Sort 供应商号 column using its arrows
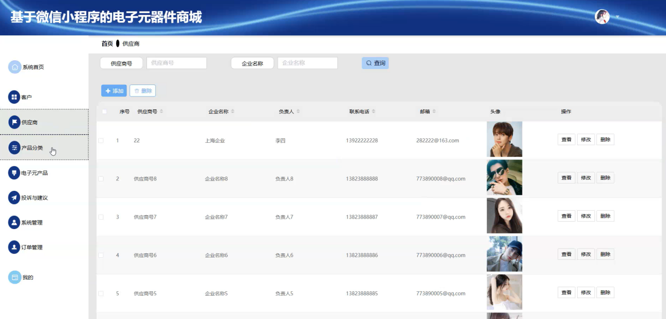The width and height of the screenshot is (666, 319). [x=161, y=111]
